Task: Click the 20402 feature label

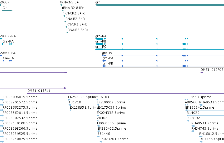Action: tap(102, 118)
